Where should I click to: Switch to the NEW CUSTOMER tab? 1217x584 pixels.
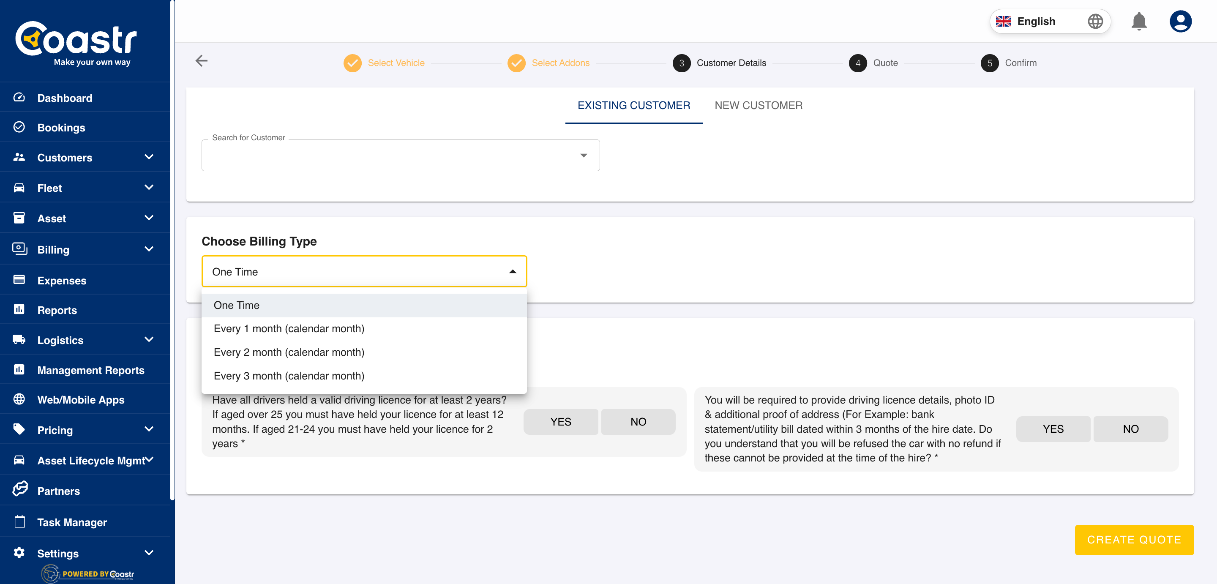tap(758, 105)
